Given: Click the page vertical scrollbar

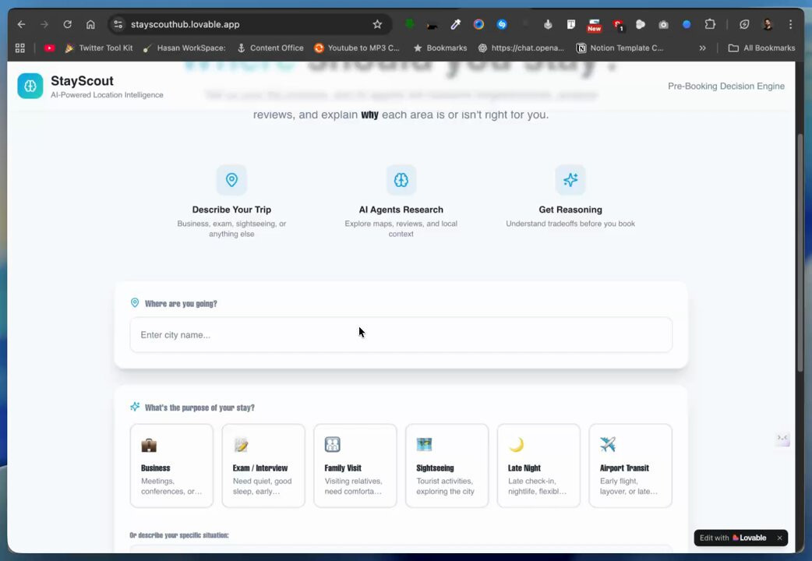Looking at the screenshot, I should 800,252.
